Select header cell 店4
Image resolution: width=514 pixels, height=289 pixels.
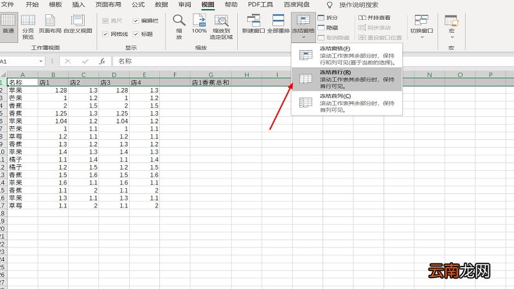(144, 83)
